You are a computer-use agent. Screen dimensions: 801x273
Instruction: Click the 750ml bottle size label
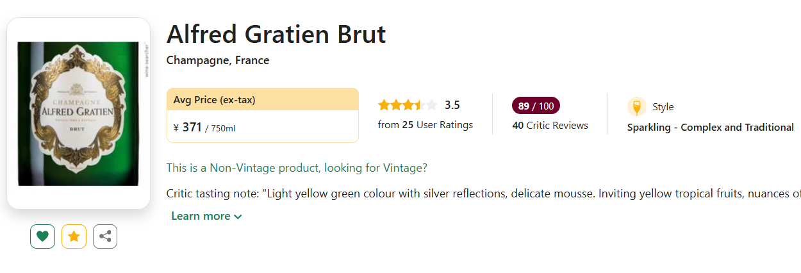pos(223,129)
